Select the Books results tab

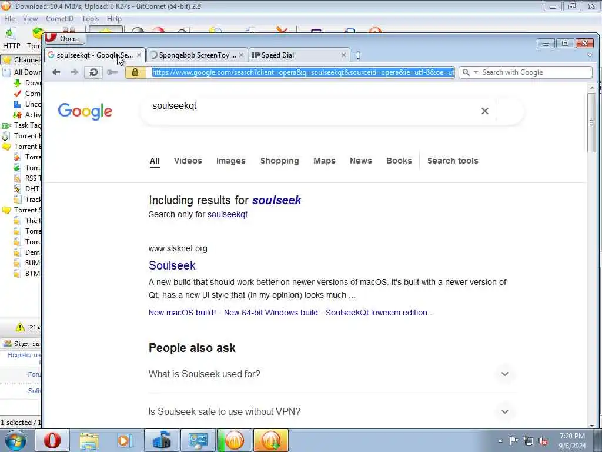[399, 161]
